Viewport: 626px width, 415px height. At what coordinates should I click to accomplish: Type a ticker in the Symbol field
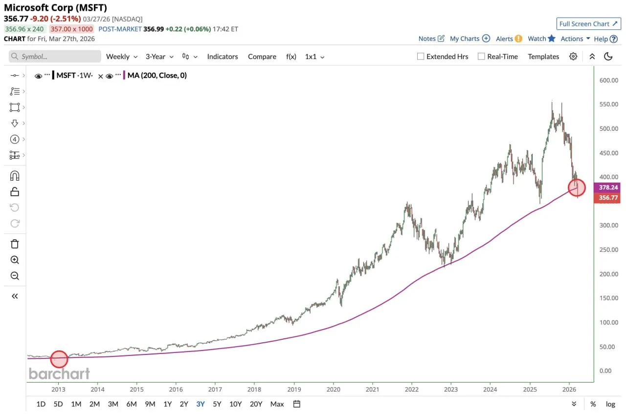(54, 57)
